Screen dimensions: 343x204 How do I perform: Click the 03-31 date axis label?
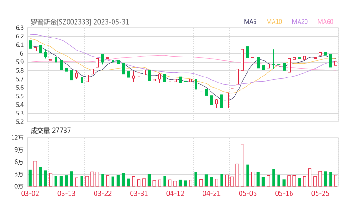[x=139, y=193]
